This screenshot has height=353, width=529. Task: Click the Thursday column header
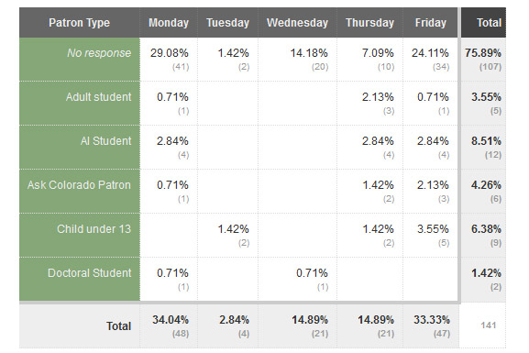pos(369,23)
